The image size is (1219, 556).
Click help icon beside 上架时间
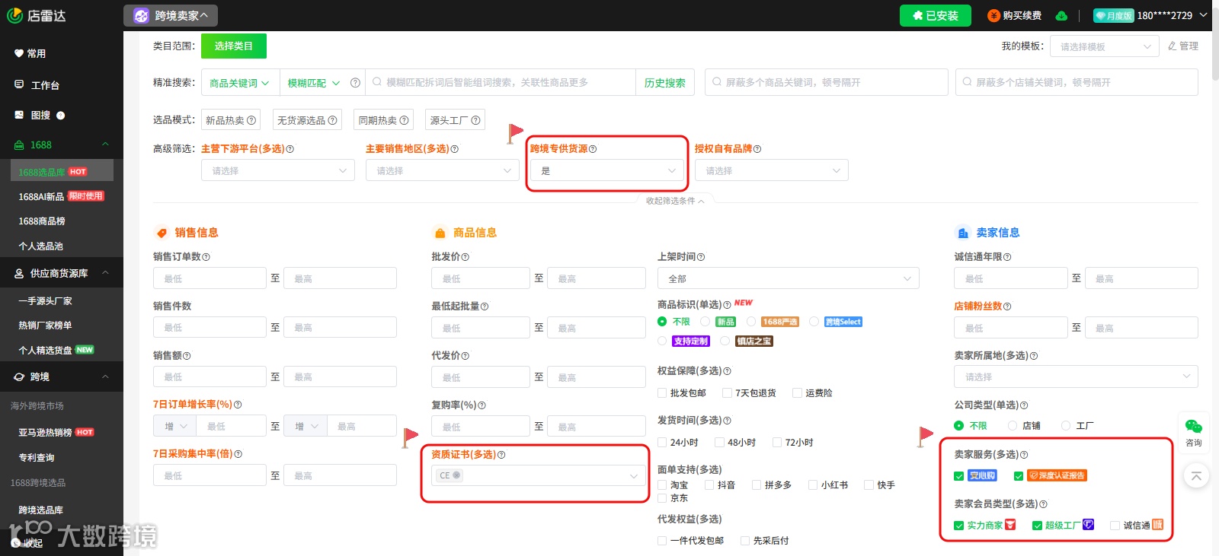point(701,257)
